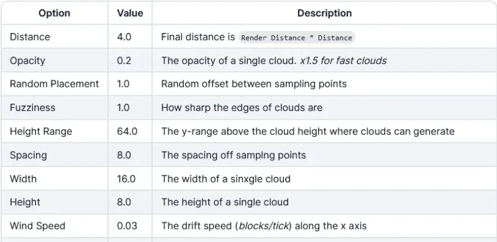The width and height of the screenshot is (497, 242).
Task: Select the Wind Speed value 0.03
Action: tap(127, 226)
